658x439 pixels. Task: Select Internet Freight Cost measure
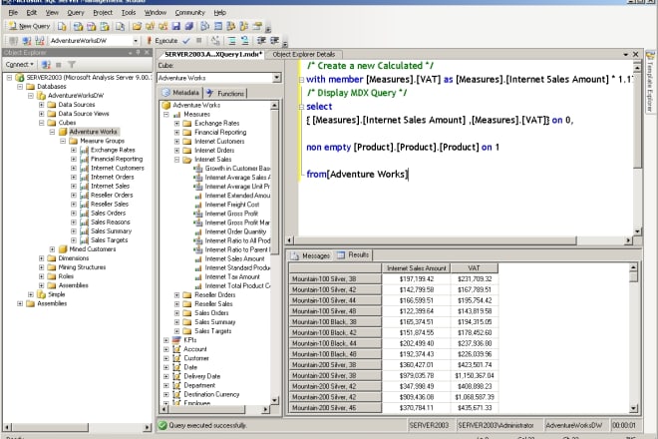pyautogui.click(x=232, y=205)
